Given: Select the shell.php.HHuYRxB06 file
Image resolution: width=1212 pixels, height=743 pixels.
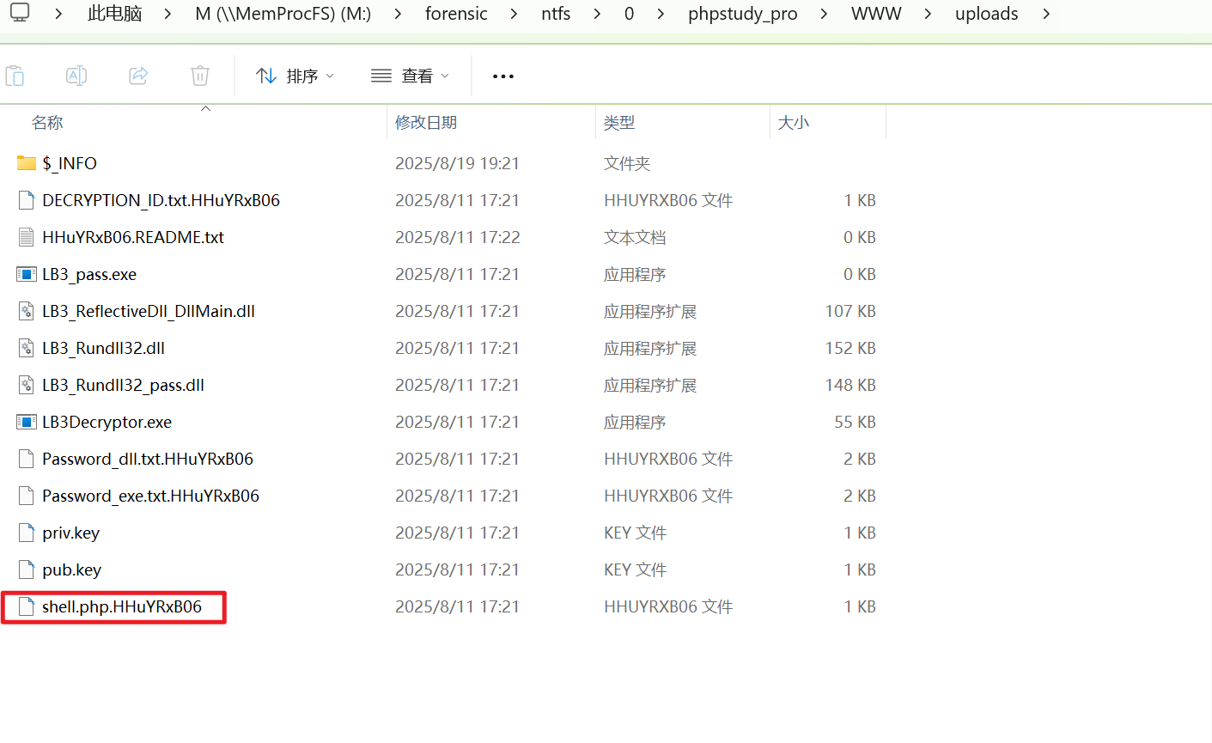Looking at the screenshot, I should (121, 606).
